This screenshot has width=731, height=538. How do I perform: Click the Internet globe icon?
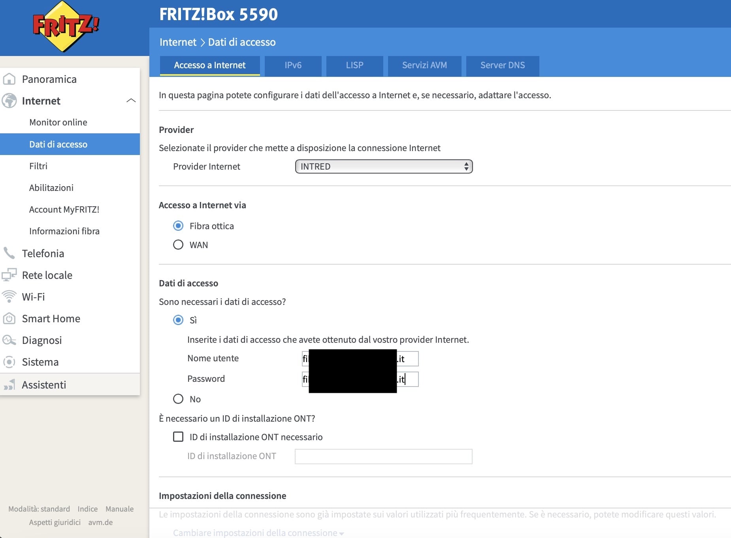(9, 101)
